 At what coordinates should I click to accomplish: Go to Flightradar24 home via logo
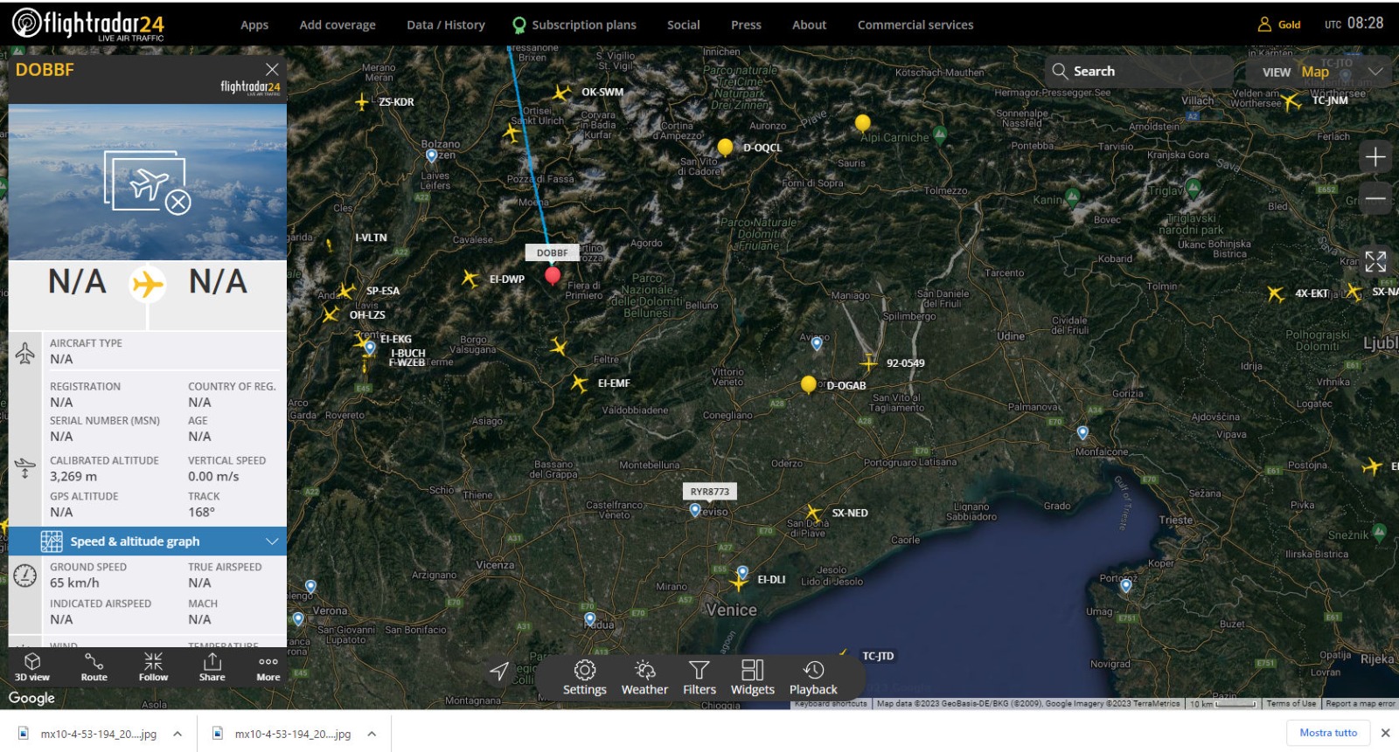coord(88,24)
